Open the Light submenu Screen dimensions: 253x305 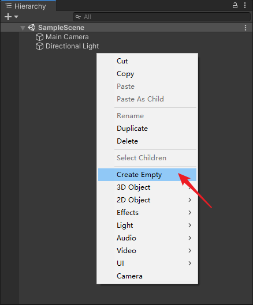point(147,225)
